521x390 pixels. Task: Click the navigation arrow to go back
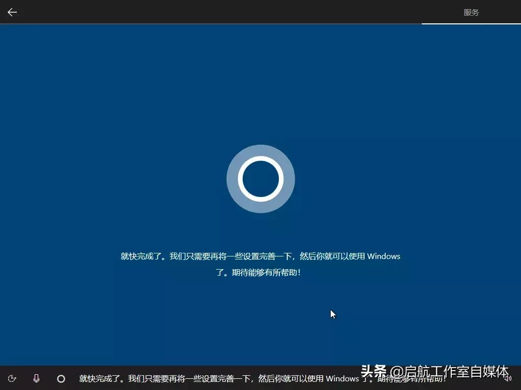(12, 12)
